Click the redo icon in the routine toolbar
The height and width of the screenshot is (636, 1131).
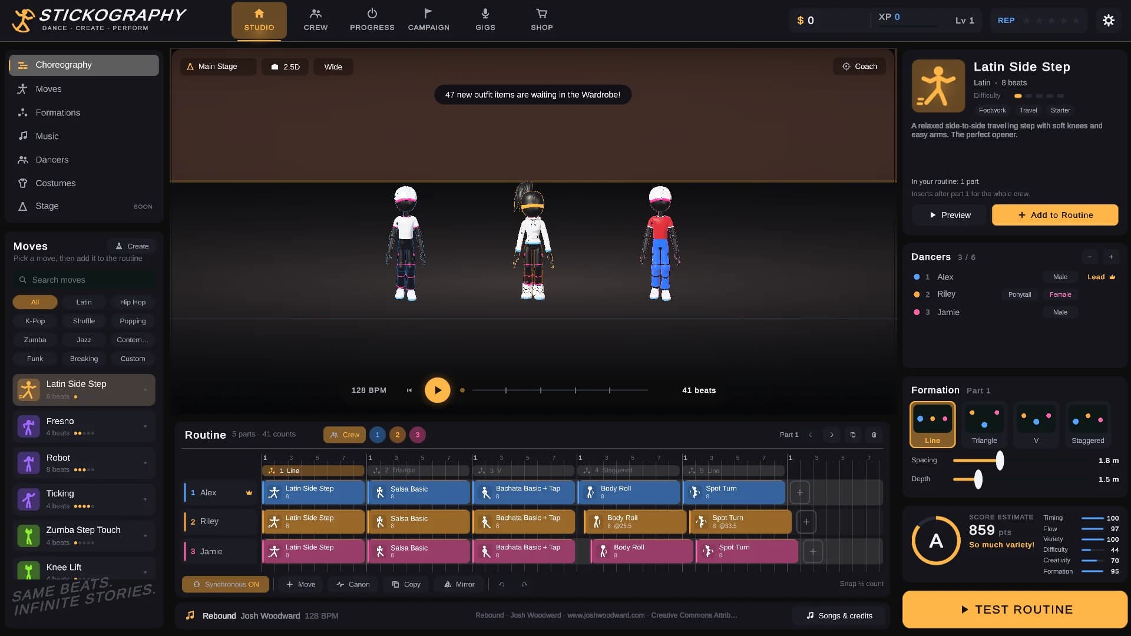point(524,585)
